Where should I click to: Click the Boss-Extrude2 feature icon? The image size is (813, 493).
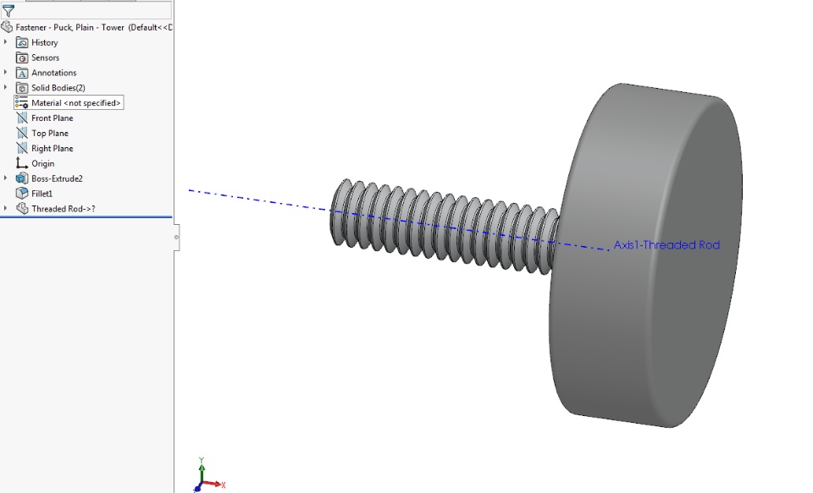(x=22, y=178)
